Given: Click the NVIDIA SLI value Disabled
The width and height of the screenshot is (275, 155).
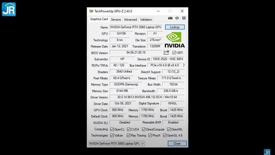Looking at the screenshot, I should tap(125, 122).
